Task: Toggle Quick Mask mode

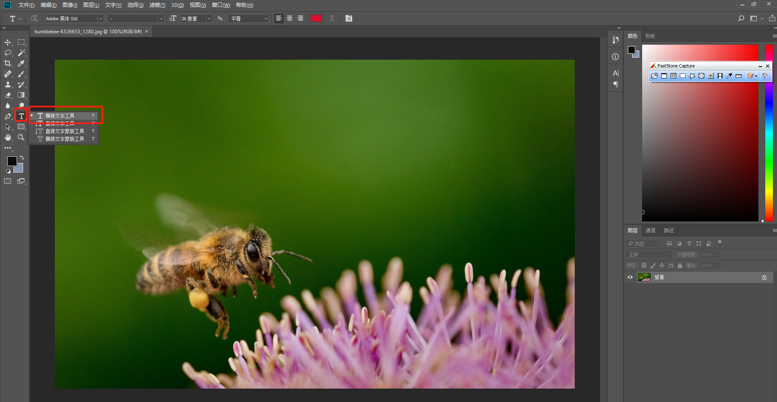Action: (x=8, y=181)
